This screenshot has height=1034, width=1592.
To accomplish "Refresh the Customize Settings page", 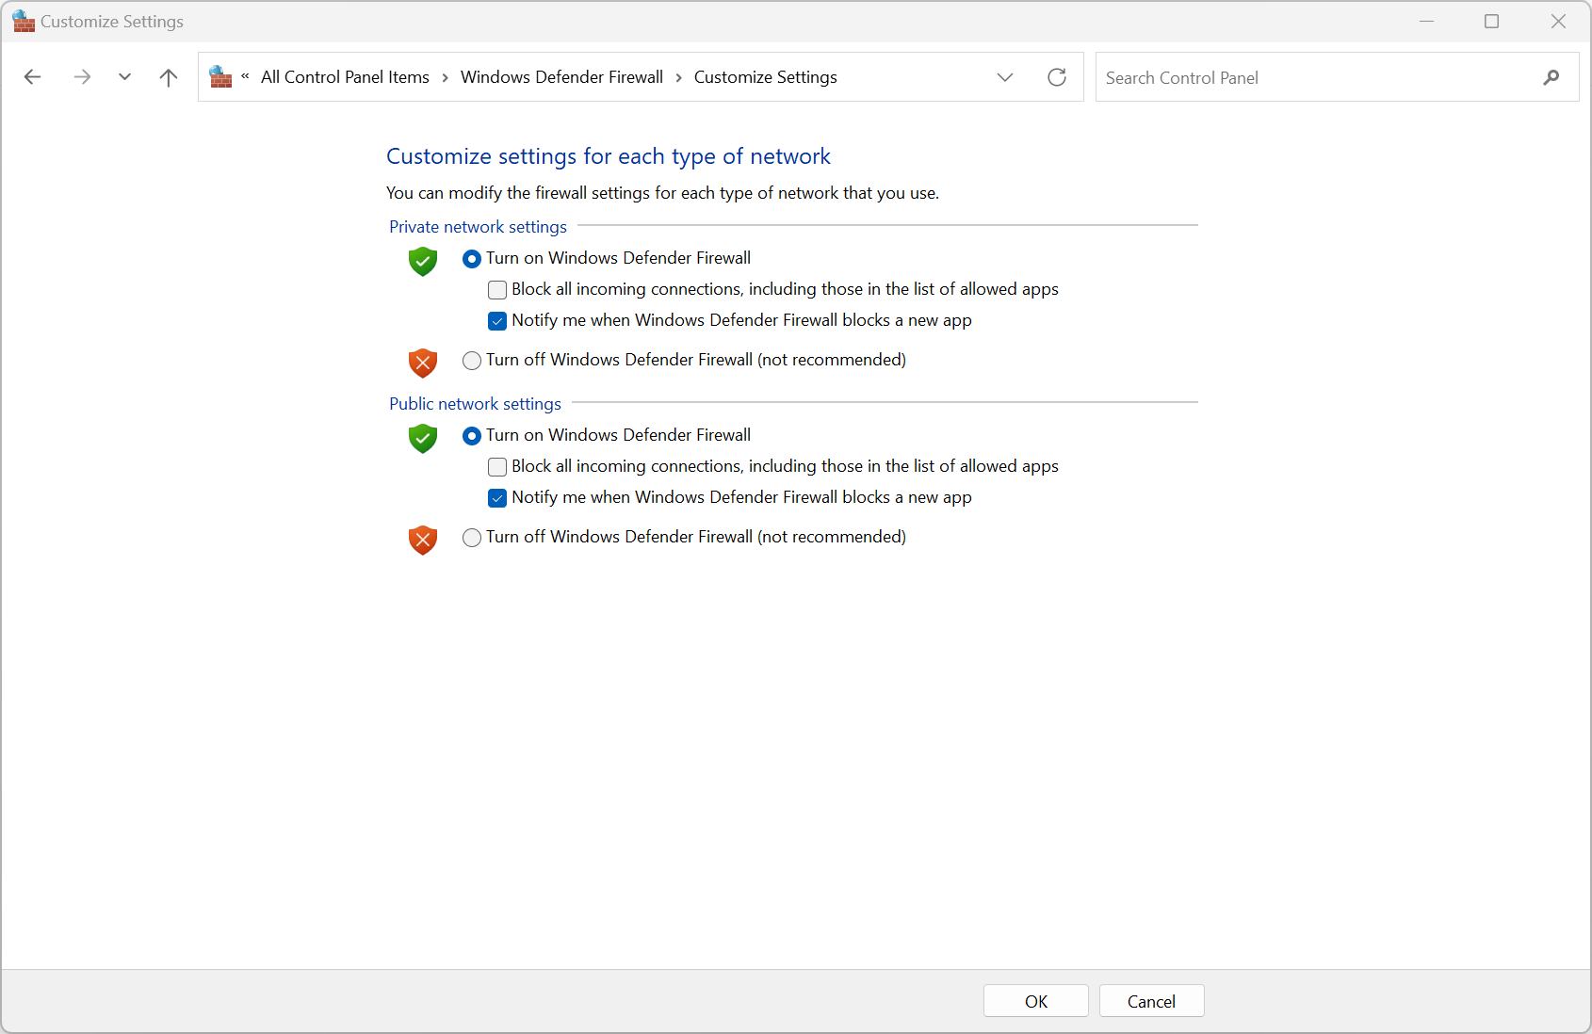I will click(1057, 77).
